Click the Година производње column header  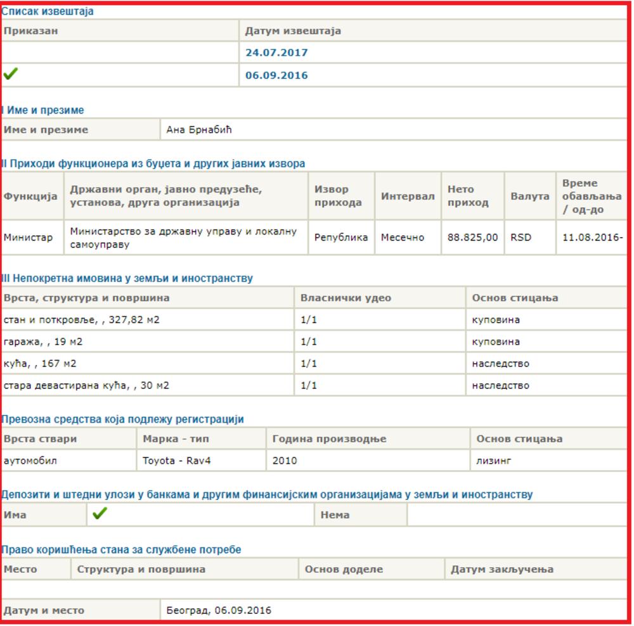tap(329, 439)
